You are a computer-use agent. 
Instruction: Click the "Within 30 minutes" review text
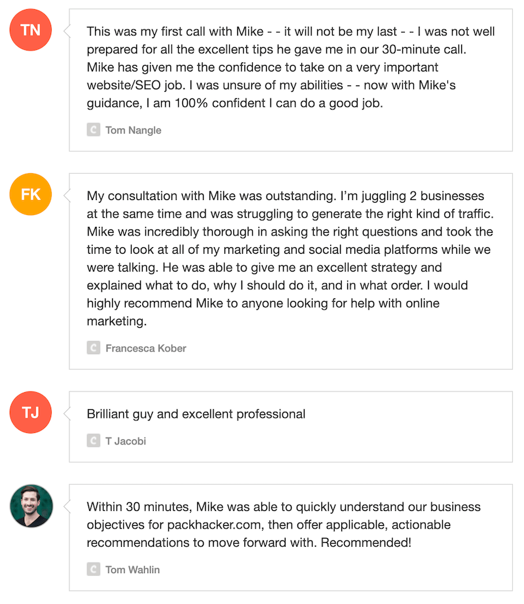(x=284, y=525)
